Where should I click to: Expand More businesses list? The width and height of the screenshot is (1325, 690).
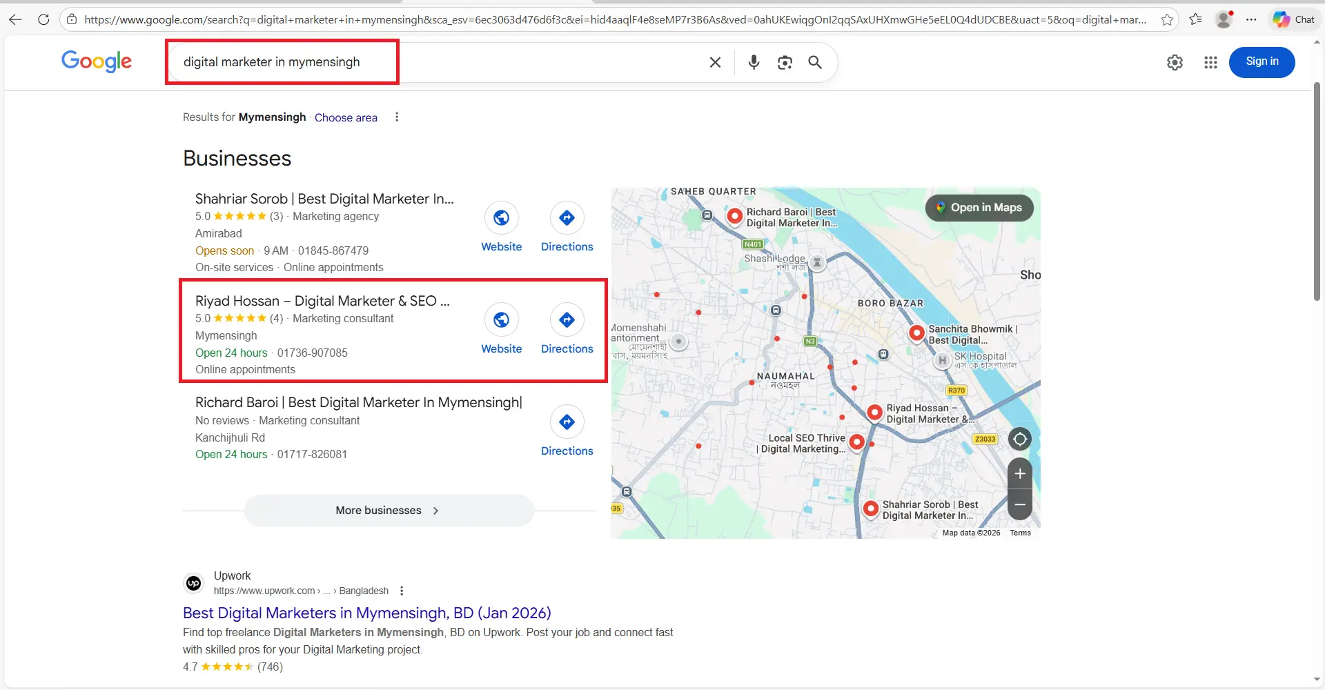[x=387, y=510]
